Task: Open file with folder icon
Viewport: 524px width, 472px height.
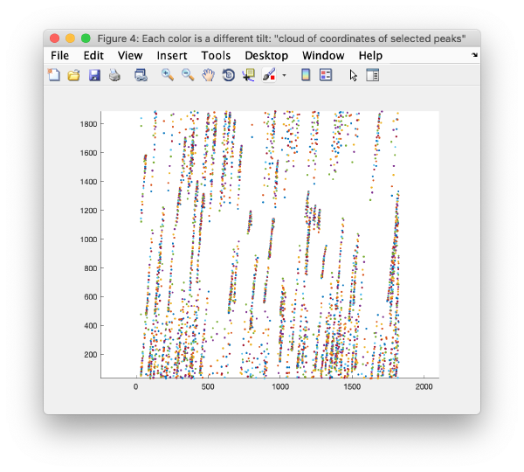Action: (x=73, y=75)
